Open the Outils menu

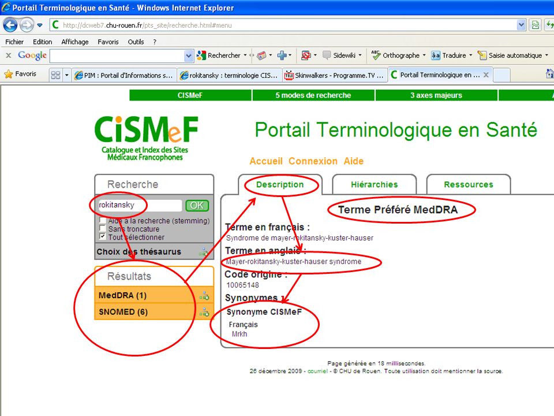point(136,42)
